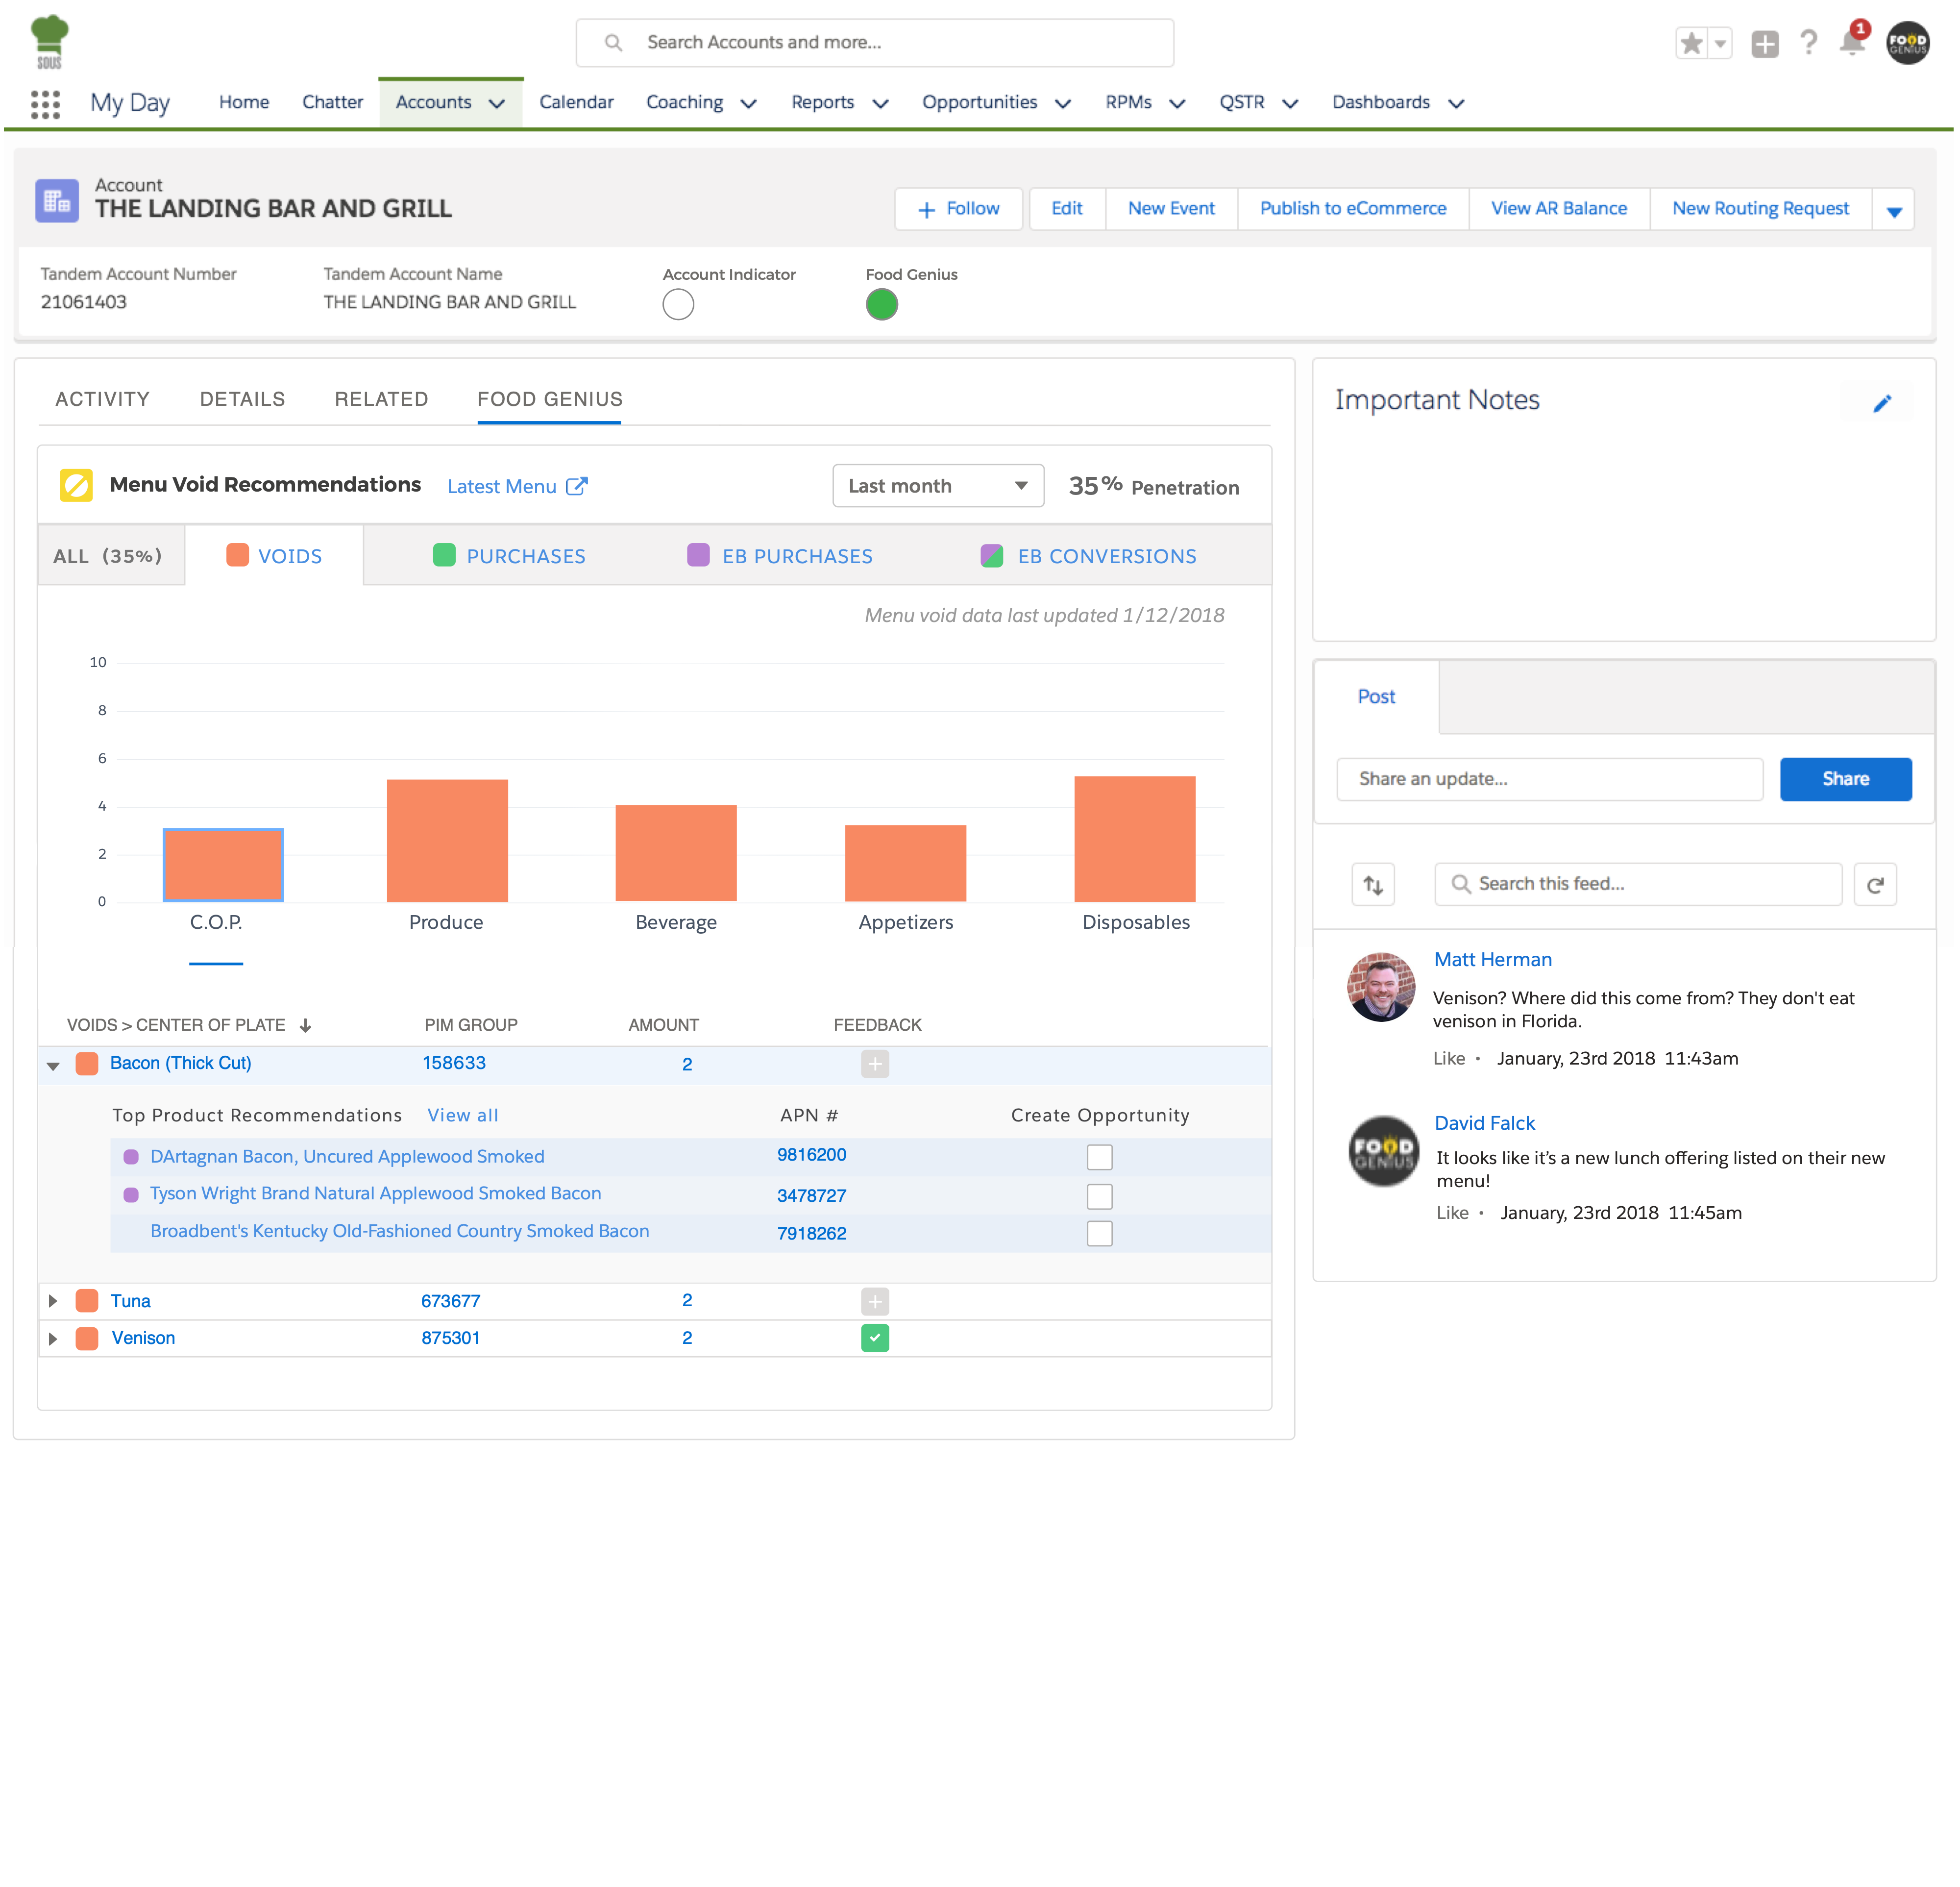1960x1887 pixels.
Task: Click Matt Herman's avatar photo
Action: (1381, 987)
